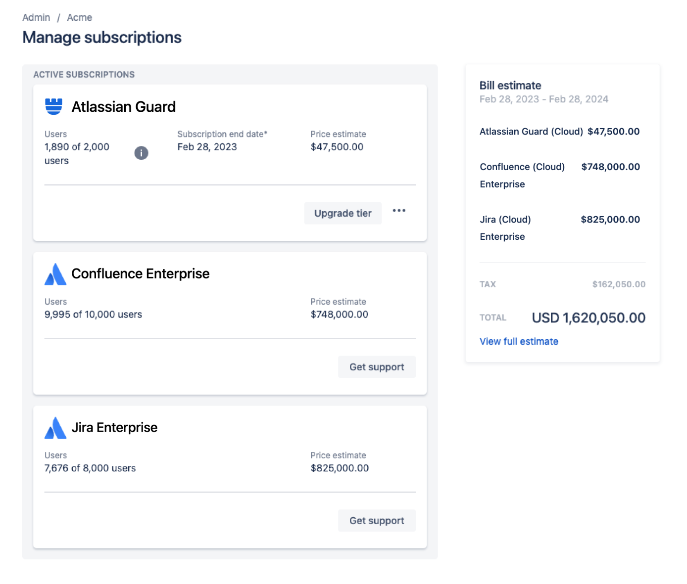
Task: Click the Subscription end date Feb 28, 2023
Action: pos(207,147)
